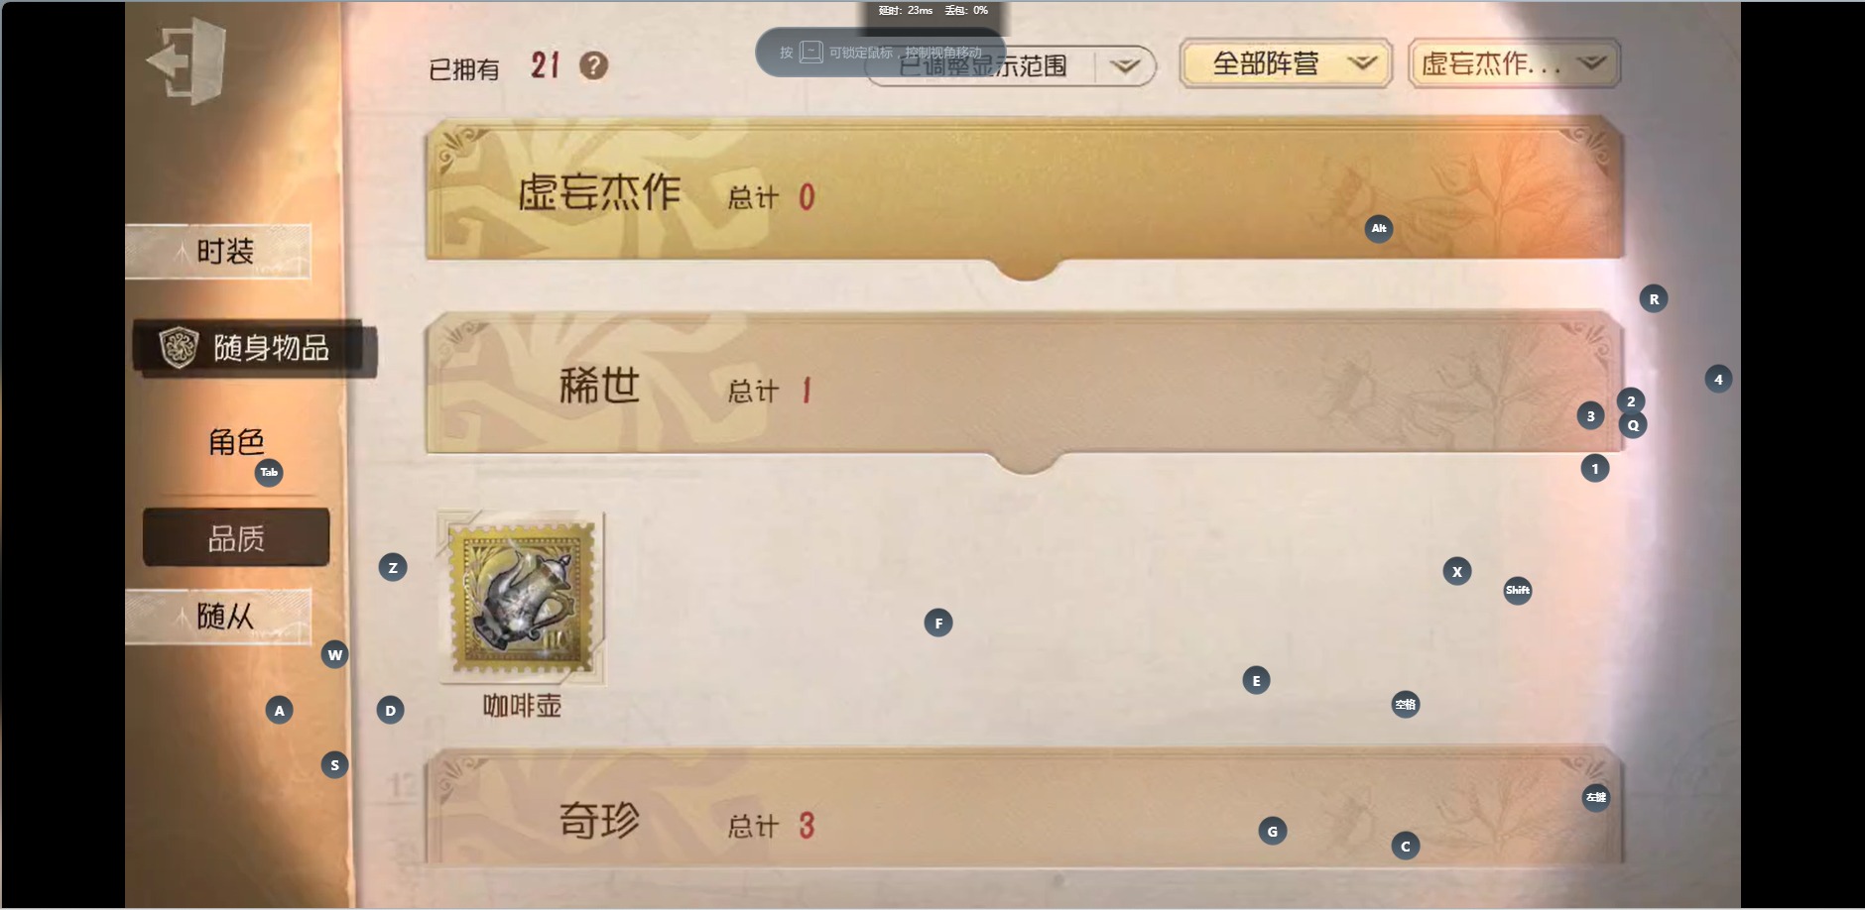The image size is (1865, 910).
Task: Open the 虚妄杰作 quality filter dropdown
Action: 1514,64
